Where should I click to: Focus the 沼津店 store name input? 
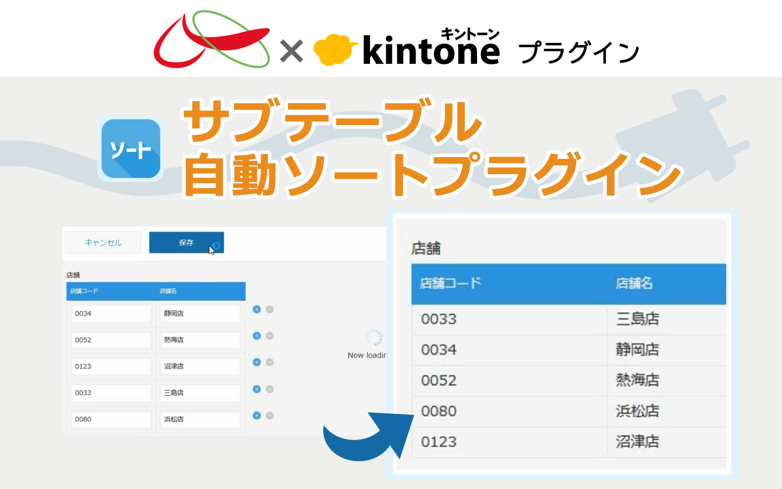point(200,366)
